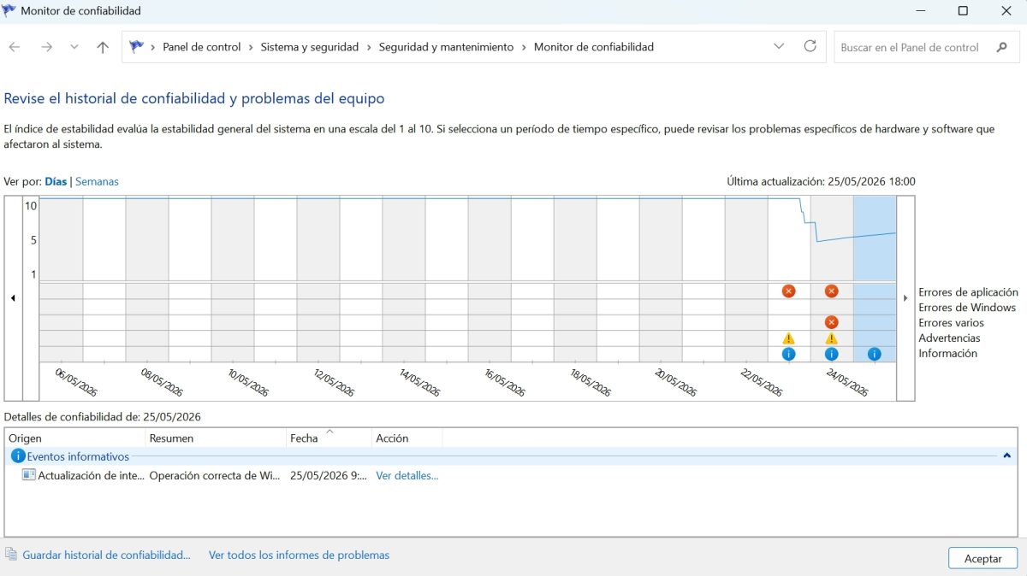Open dropdown after Sistema y seguridad breadcrumb
The height and width of the screenshot is (576, 1027).
tap(369, 47)
